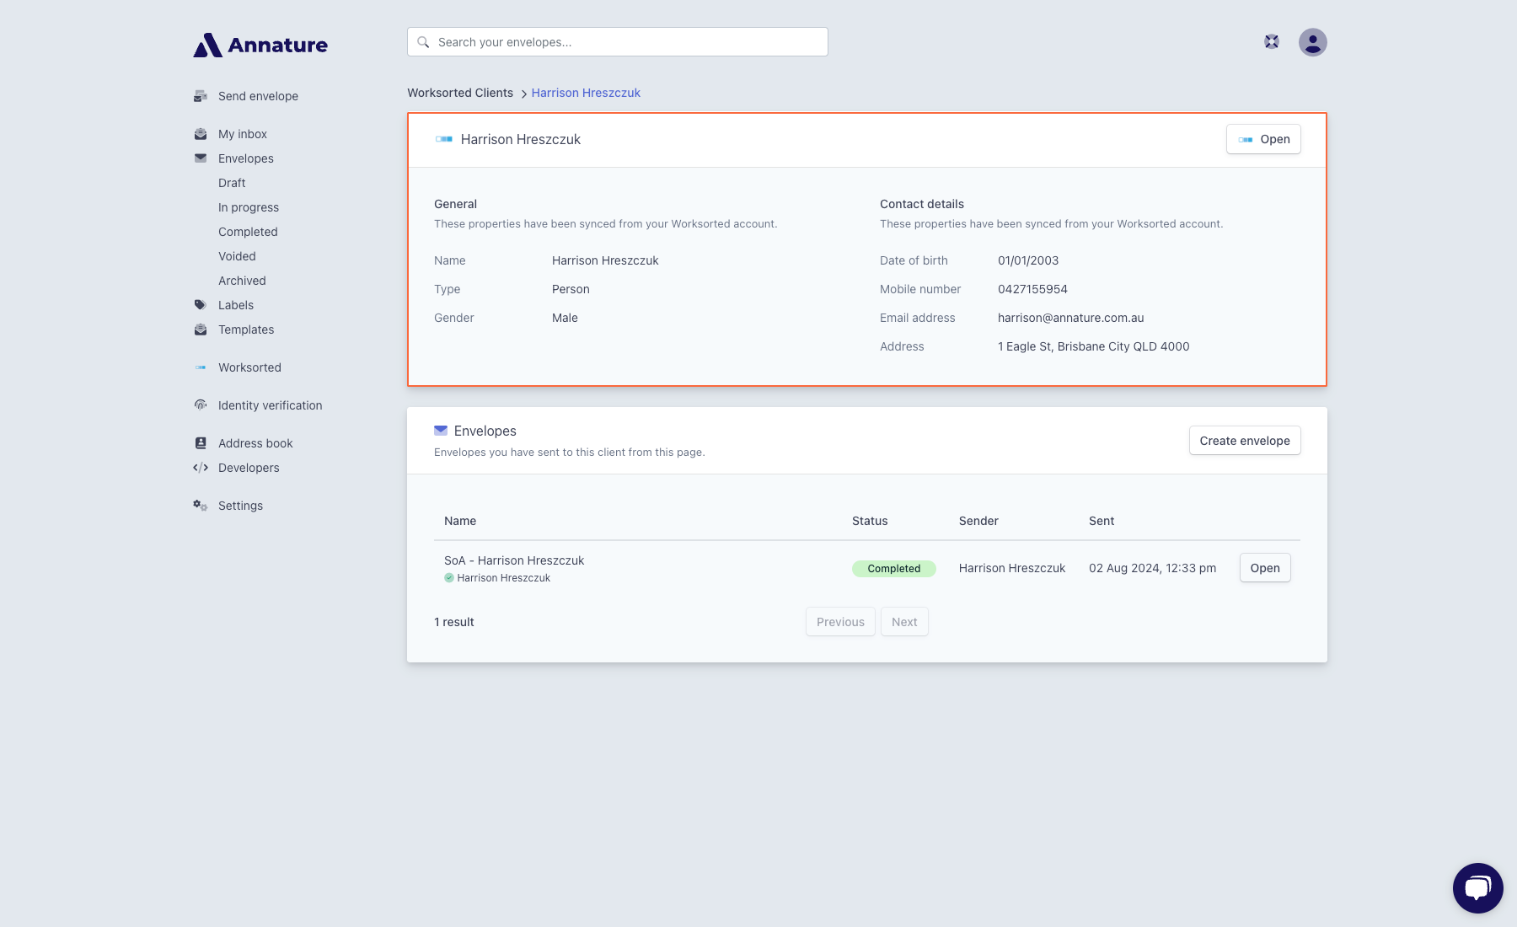Image resolution: width=1517 pixels, height=927 pixels.
Task: Click the Gender value Male
Action: [565, 318]
